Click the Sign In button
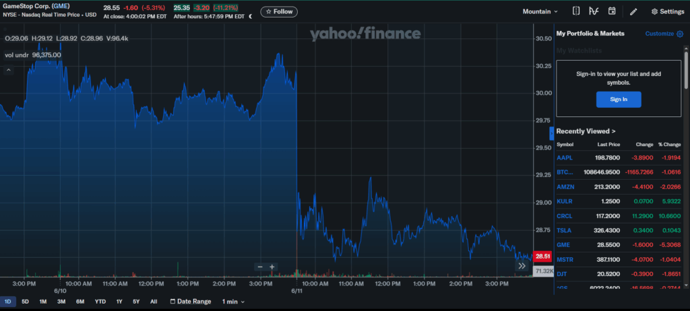Screen dimensions: 690x311 [619, 100]
